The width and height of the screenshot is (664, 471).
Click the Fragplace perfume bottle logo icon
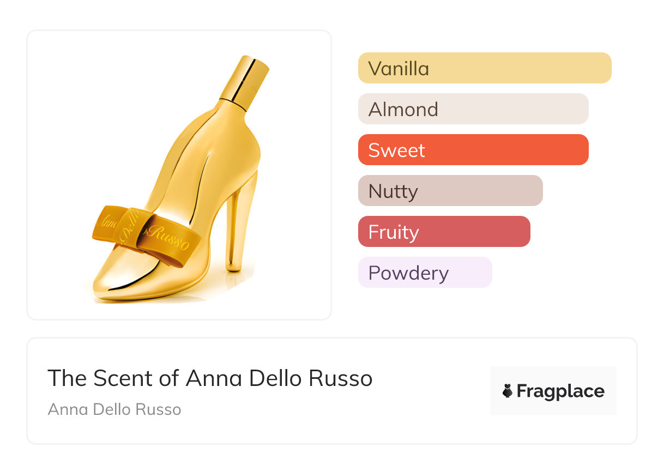point(508,391)
